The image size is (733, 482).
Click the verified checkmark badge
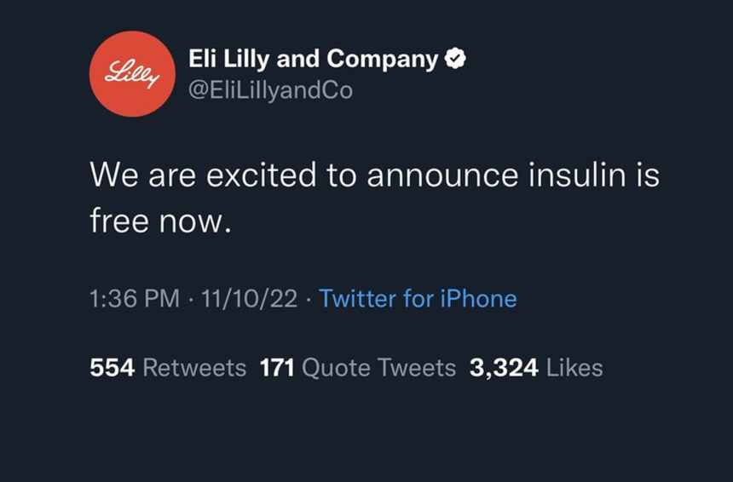tap(457, 59)
